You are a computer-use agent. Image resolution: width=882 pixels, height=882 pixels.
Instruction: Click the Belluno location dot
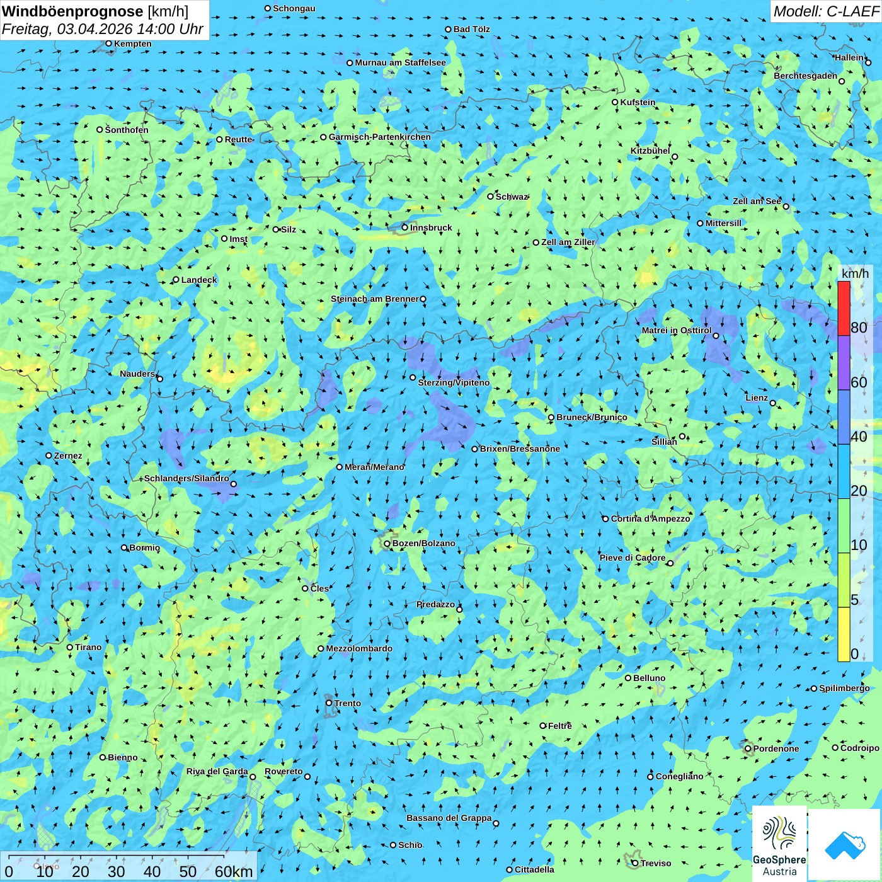coord(627,678)
